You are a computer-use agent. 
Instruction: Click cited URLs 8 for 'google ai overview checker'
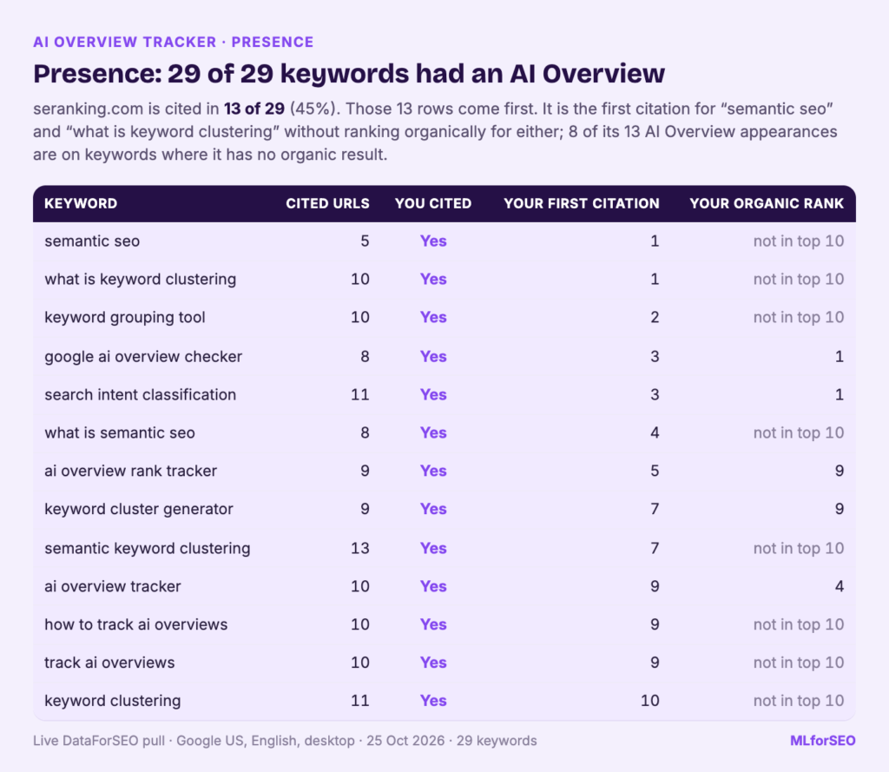pyautogui.click(x=365, y=356)
